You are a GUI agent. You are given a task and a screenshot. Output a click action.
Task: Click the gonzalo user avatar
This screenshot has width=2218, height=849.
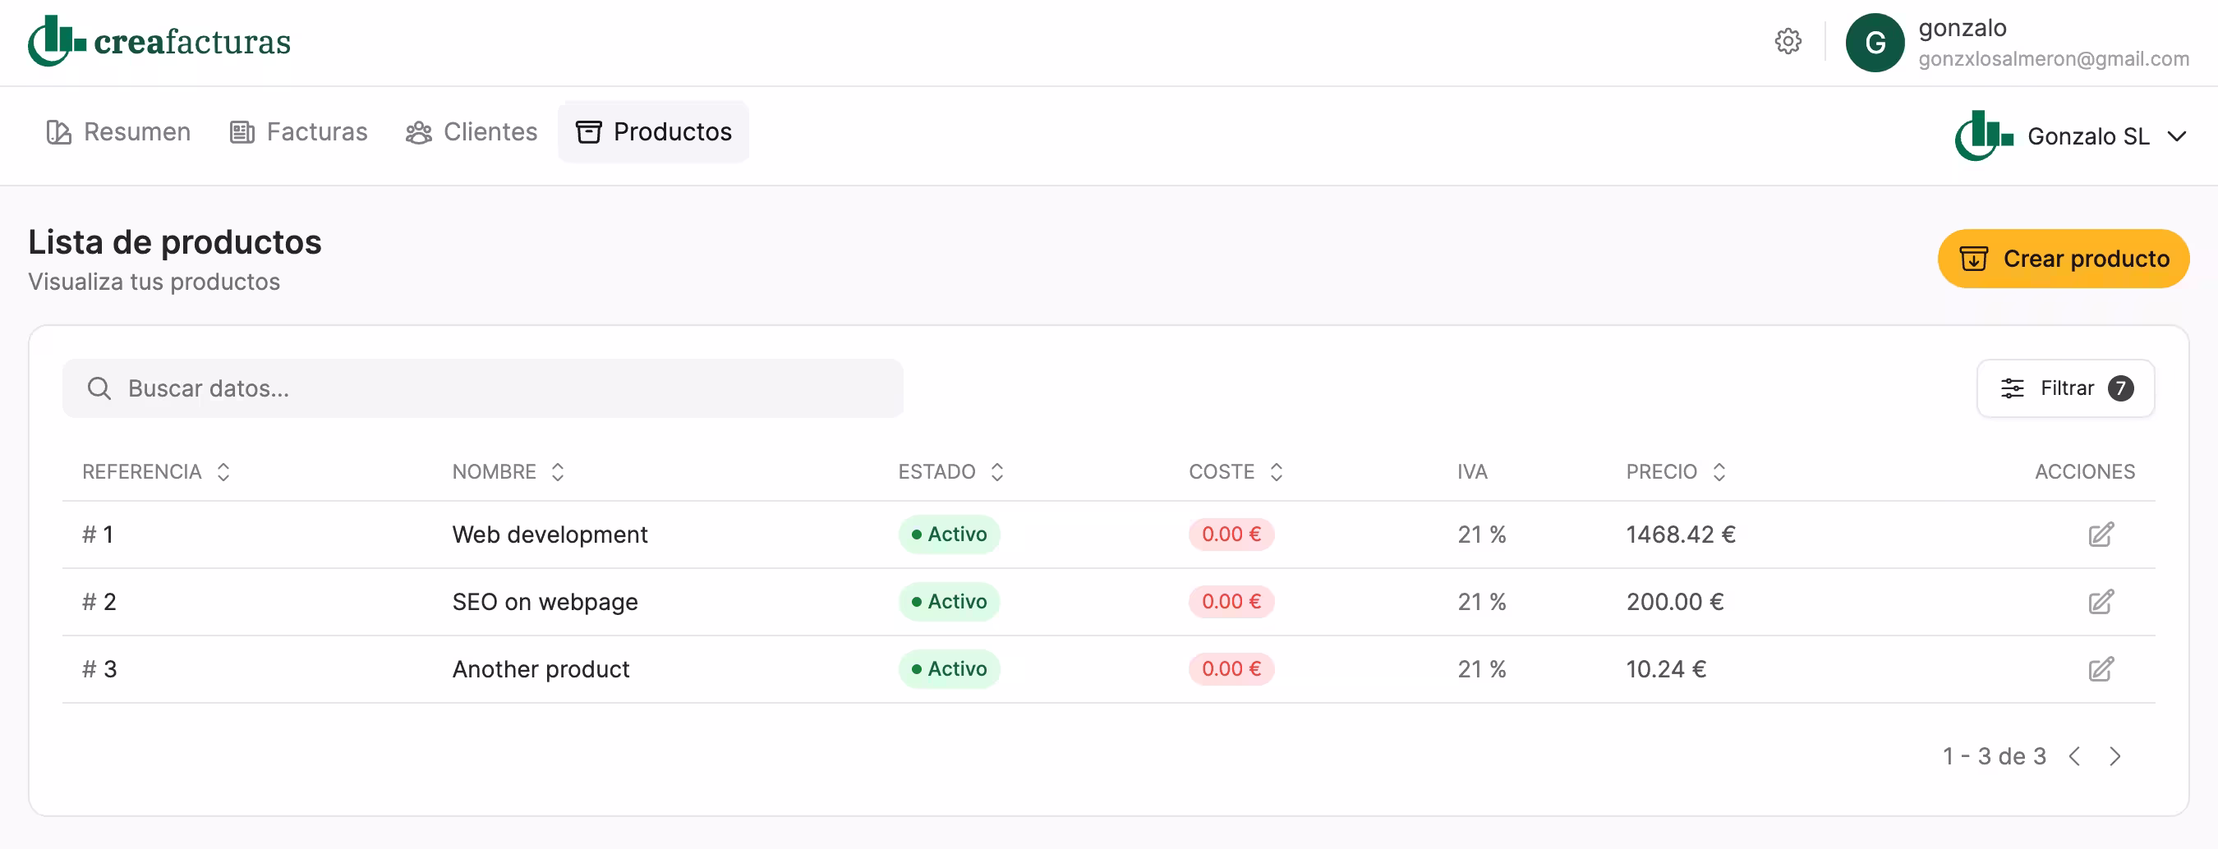pyautogui.click(x=1875, y=43)
